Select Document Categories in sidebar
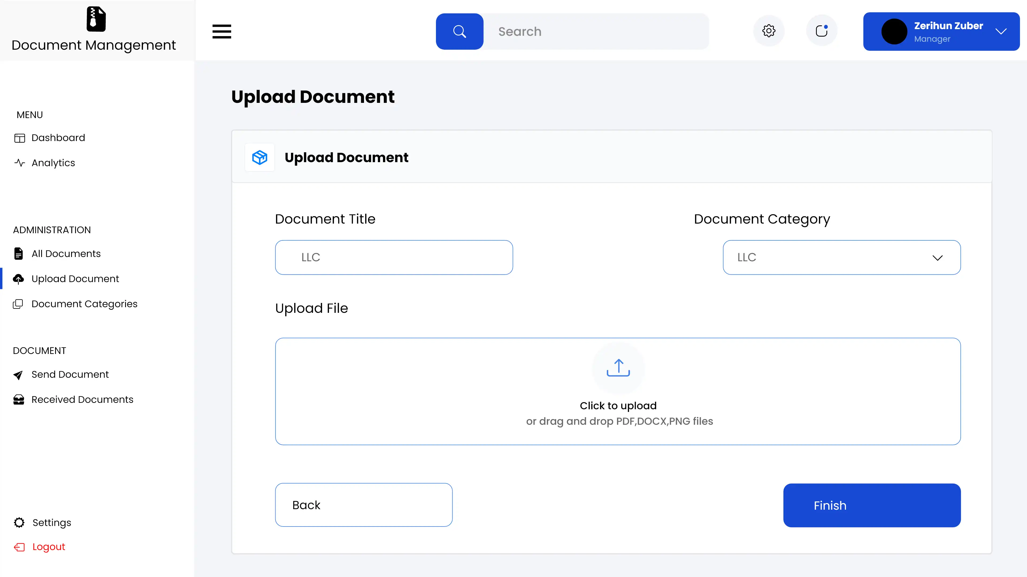This screenshot has height=577, width=1027. point(84,304)
